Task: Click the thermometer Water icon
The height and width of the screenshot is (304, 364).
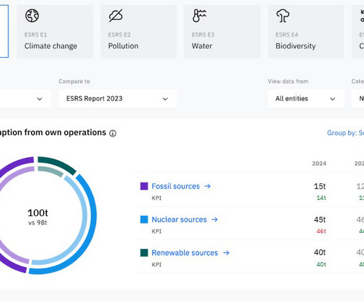Action: pyautogui.click(x=199, y=16)
